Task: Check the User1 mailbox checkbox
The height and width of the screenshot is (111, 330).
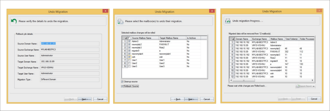Action: 129,60
